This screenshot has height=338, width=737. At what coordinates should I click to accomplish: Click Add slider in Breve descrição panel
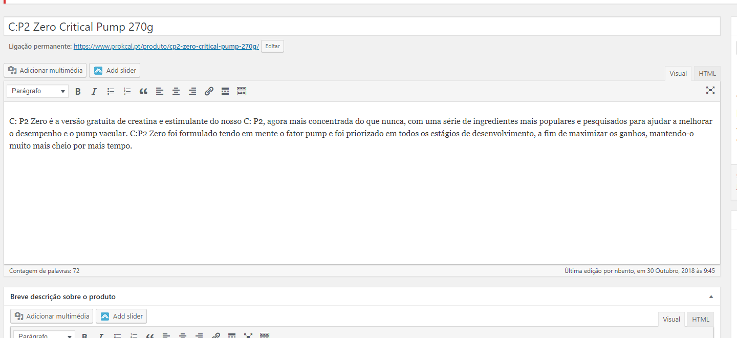pos(121,316)
